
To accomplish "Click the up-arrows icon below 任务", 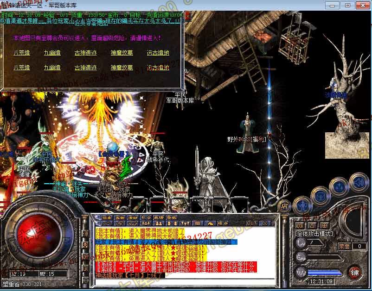I will (x=107, y=223).
